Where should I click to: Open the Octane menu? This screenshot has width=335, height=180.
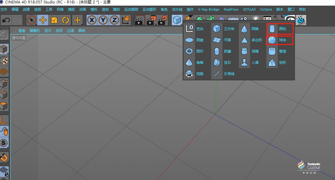tap(266, 9)
